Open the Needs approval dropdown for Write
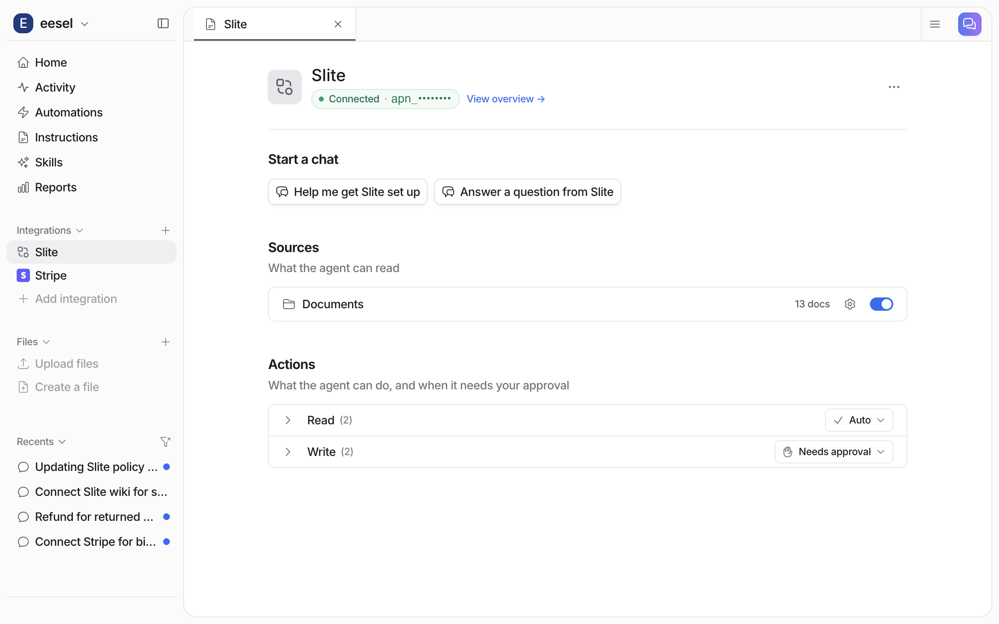Viewport: 999px width, 624px height. [834, 452]
